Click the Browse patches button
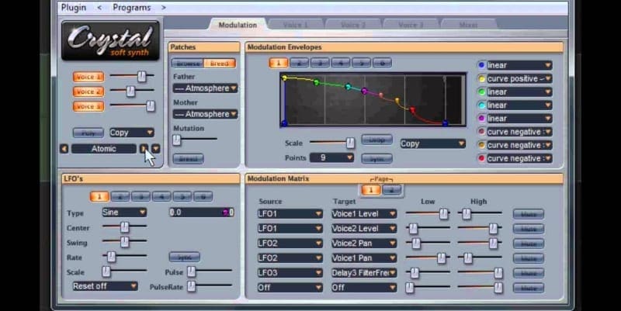Image resolution: width=621 pixels, height=311 pixels. tap(188, 64)
